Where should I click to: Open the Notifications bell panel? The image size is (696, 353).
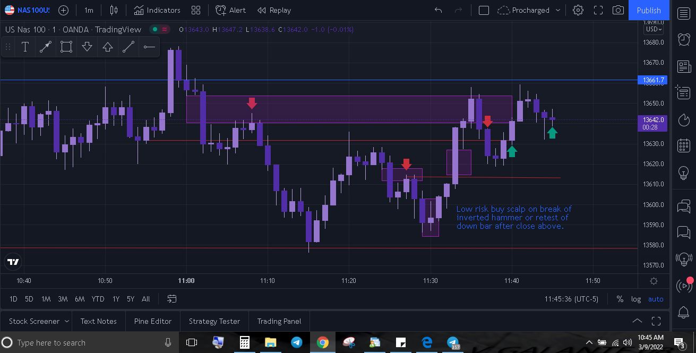click(x=684, y=313)
